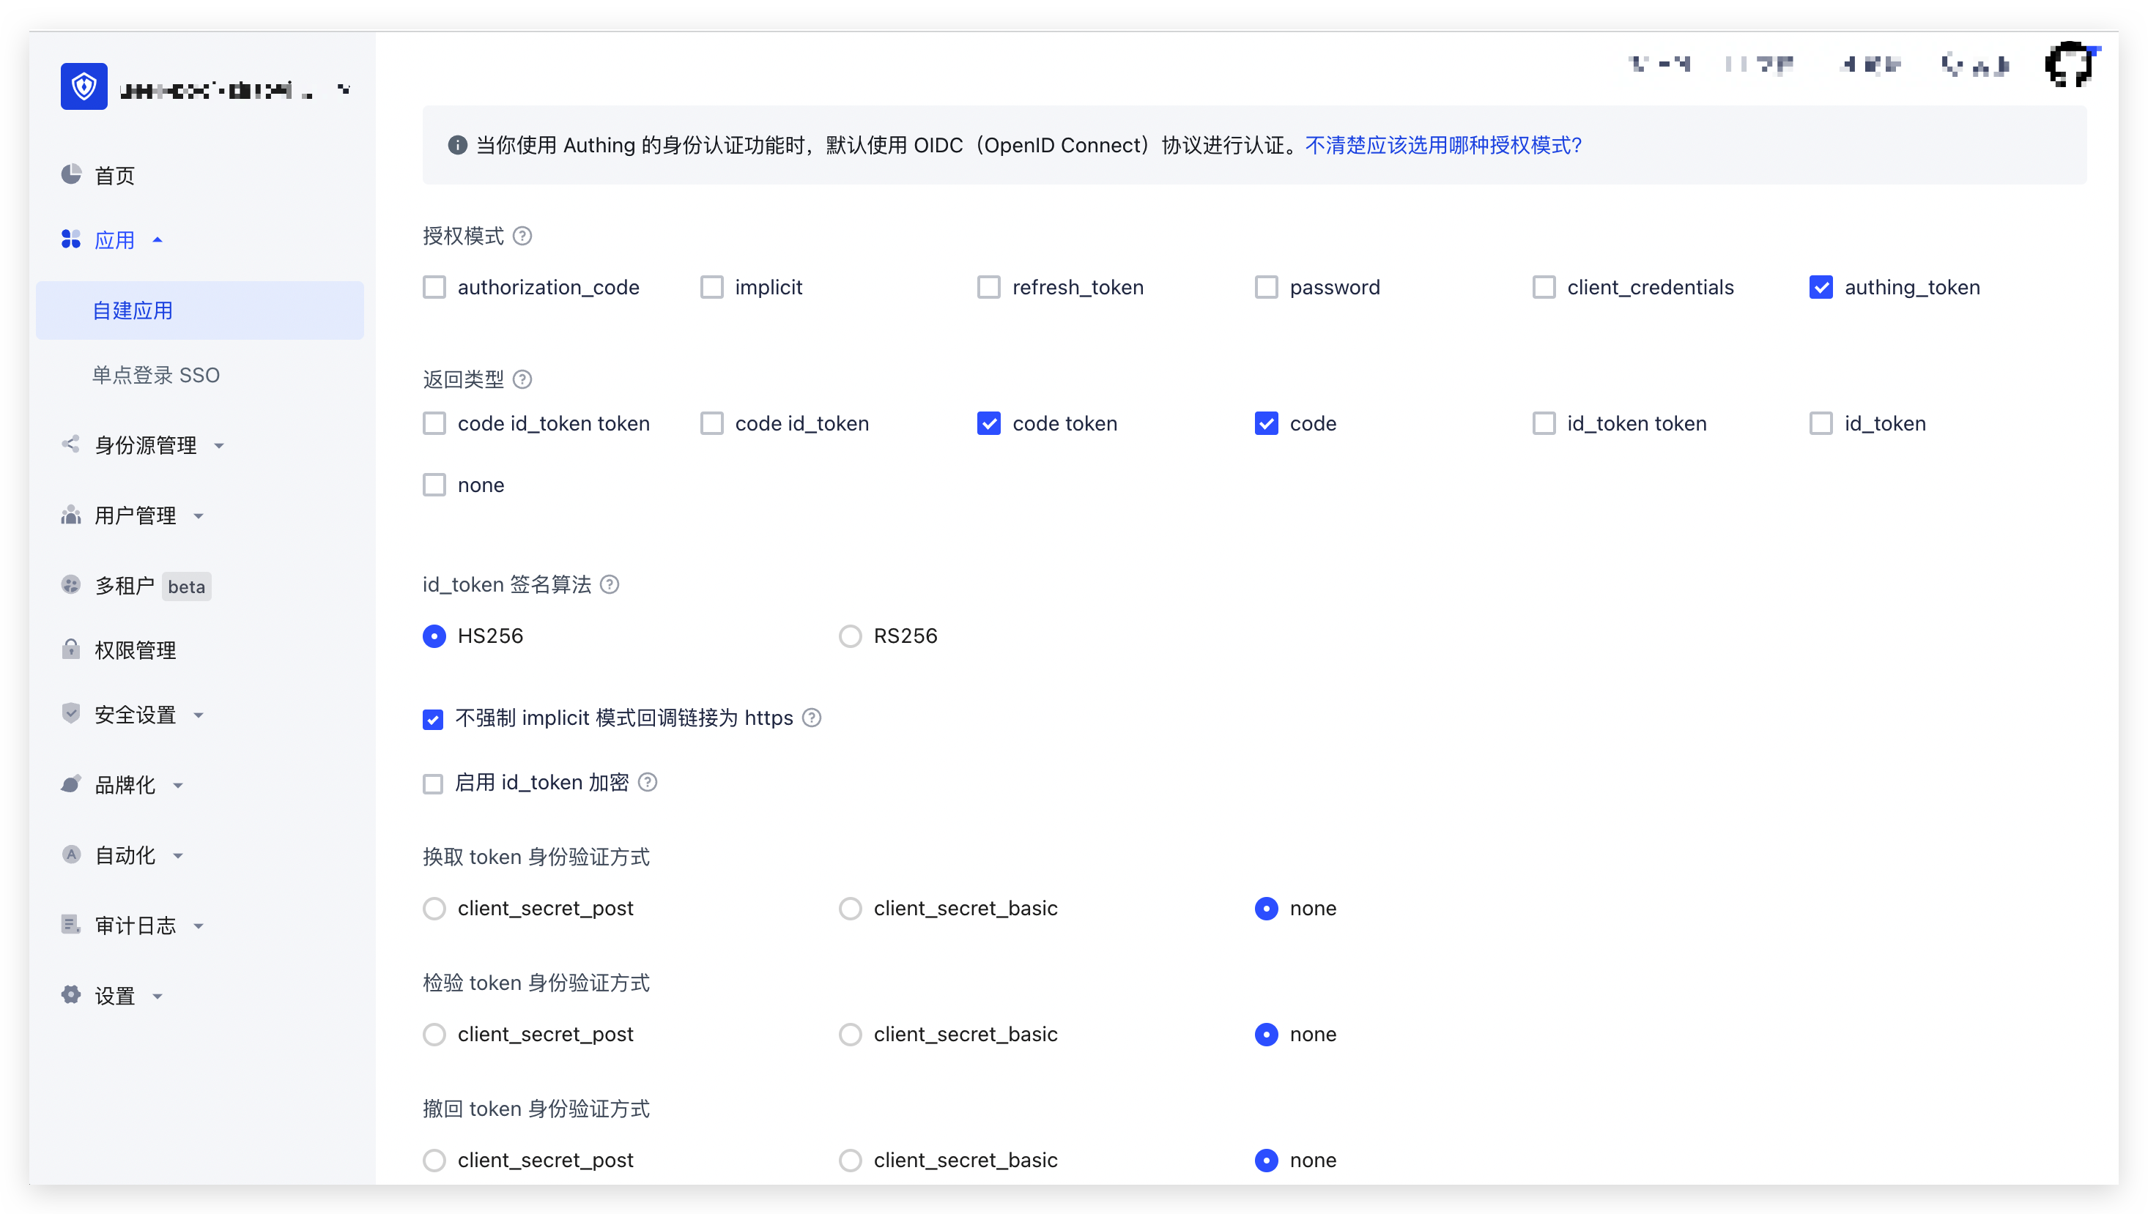Uncheck the code token return type

pos(988,422)
